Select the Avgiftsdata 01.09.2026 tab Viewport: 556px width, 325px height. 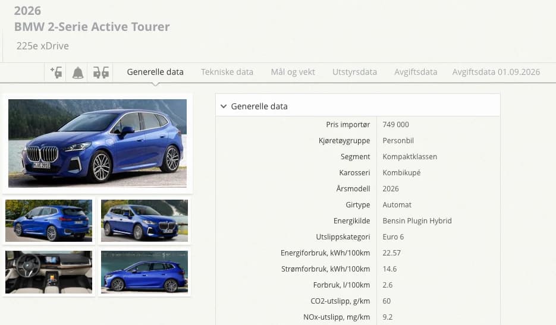496,72
